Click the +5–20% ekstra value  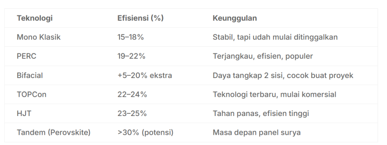pos(145,75)
